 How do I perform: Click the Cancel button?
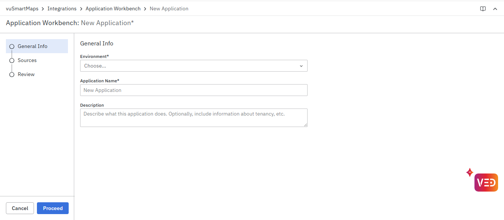[20, 208]
